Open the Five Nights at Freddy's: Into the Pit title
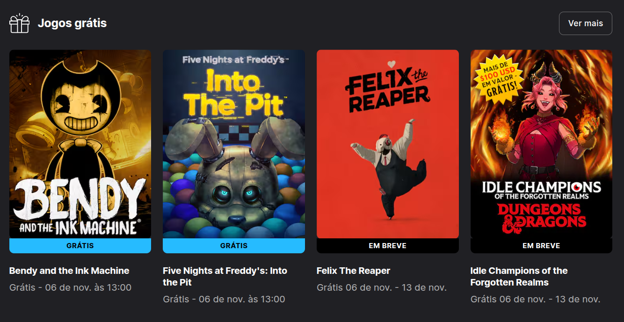 click(x=225, y=277)
